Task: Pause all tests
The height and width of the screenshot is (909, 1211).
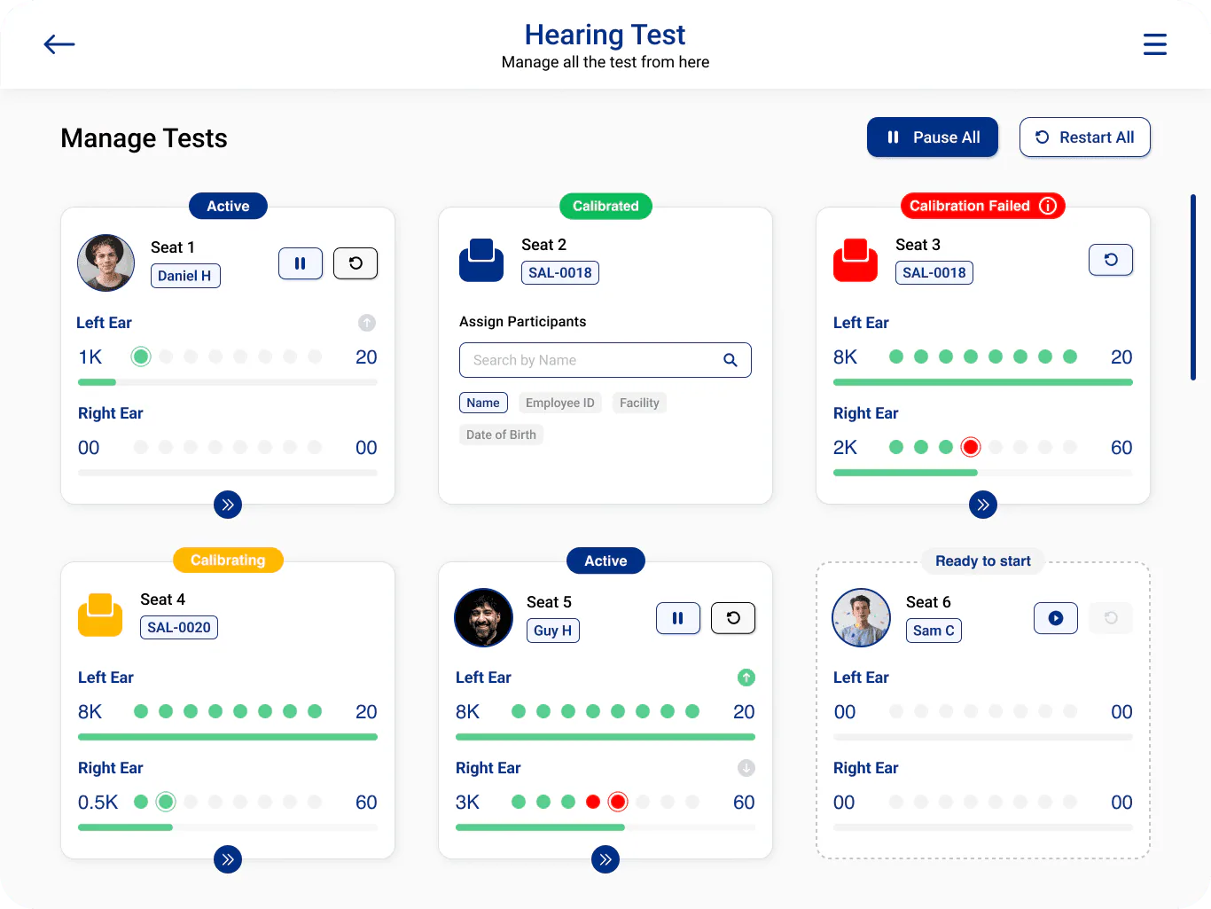Action: point(933,137)
